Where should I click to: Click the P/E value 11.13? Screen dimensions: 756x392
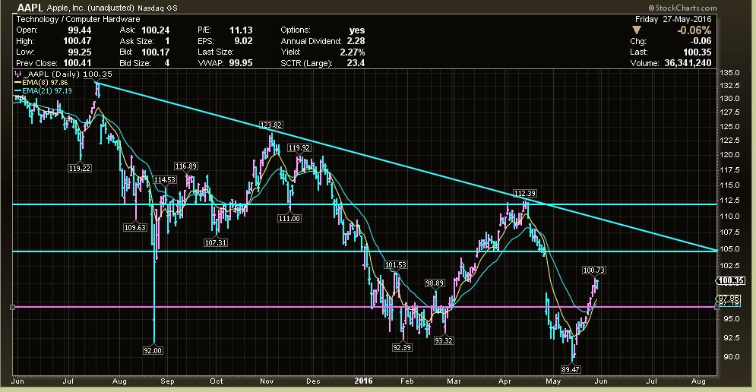(241, 30)
